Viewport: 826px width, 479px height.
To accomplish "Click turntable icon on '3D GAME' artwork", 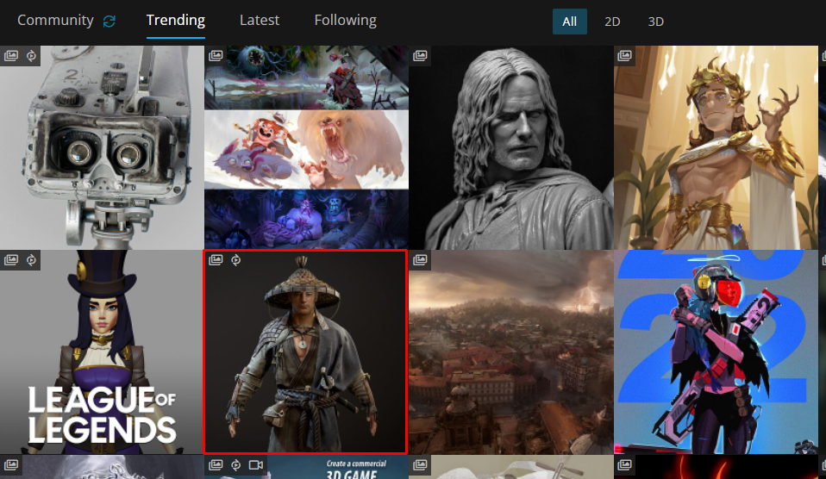I will (235, 464).
